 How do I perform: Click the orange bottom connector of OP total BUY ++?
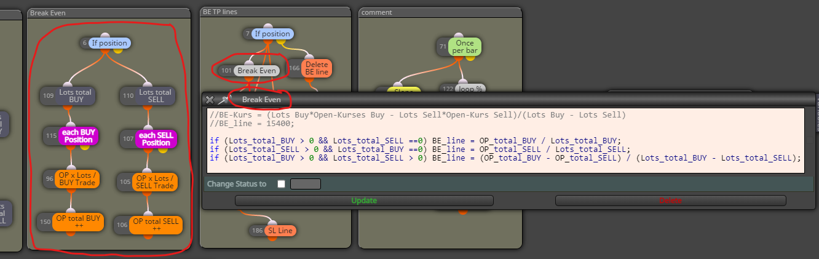click(x=70, y=233)
